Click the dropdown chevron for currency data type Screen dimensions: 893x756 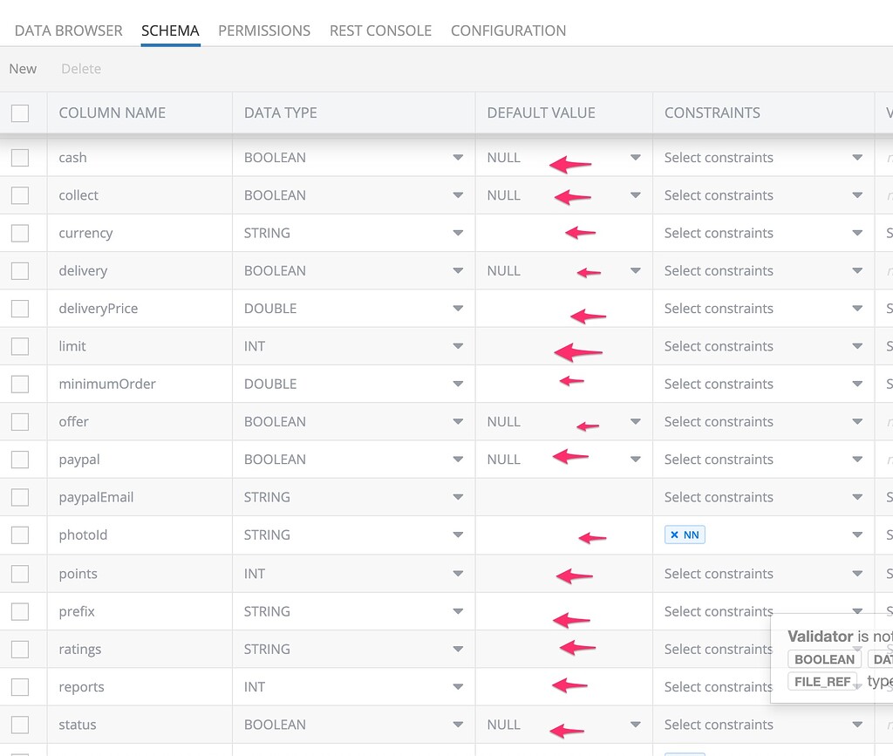(x=458, y=233)
